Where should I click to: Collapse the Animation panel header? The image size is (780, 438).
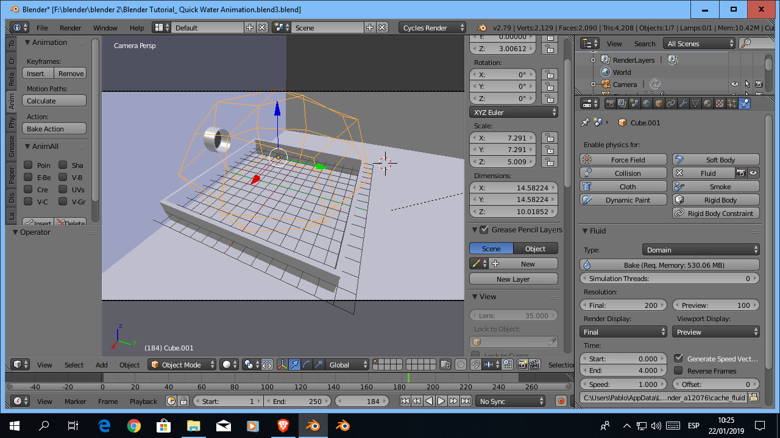pos(27,42)
